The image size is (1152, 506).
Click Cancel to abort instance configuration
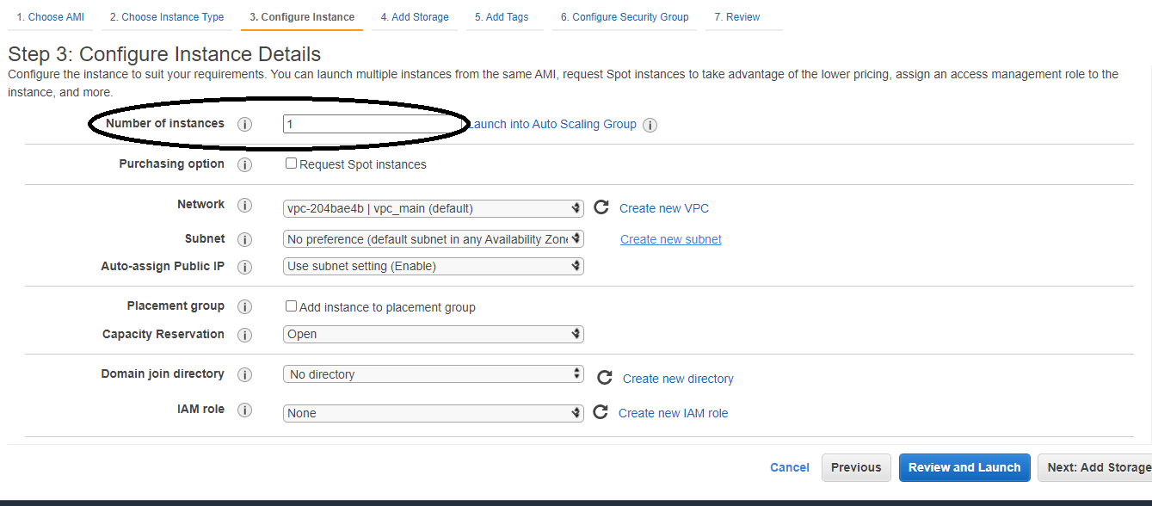pyautogui.click(x=789, y=467)
